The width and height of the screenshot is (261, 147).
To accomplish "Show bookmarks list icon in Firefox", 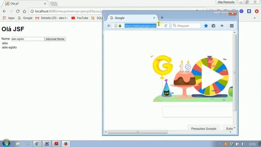I will coord(213,26).
